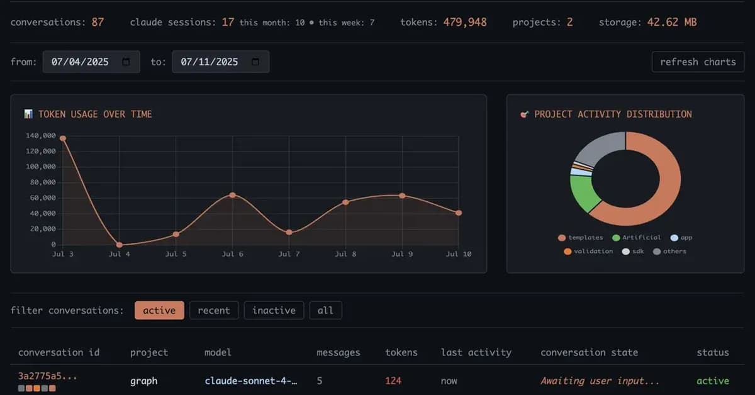
Task: Click the Jul 6 peak data point on the line chart
Action: (233, 195)
